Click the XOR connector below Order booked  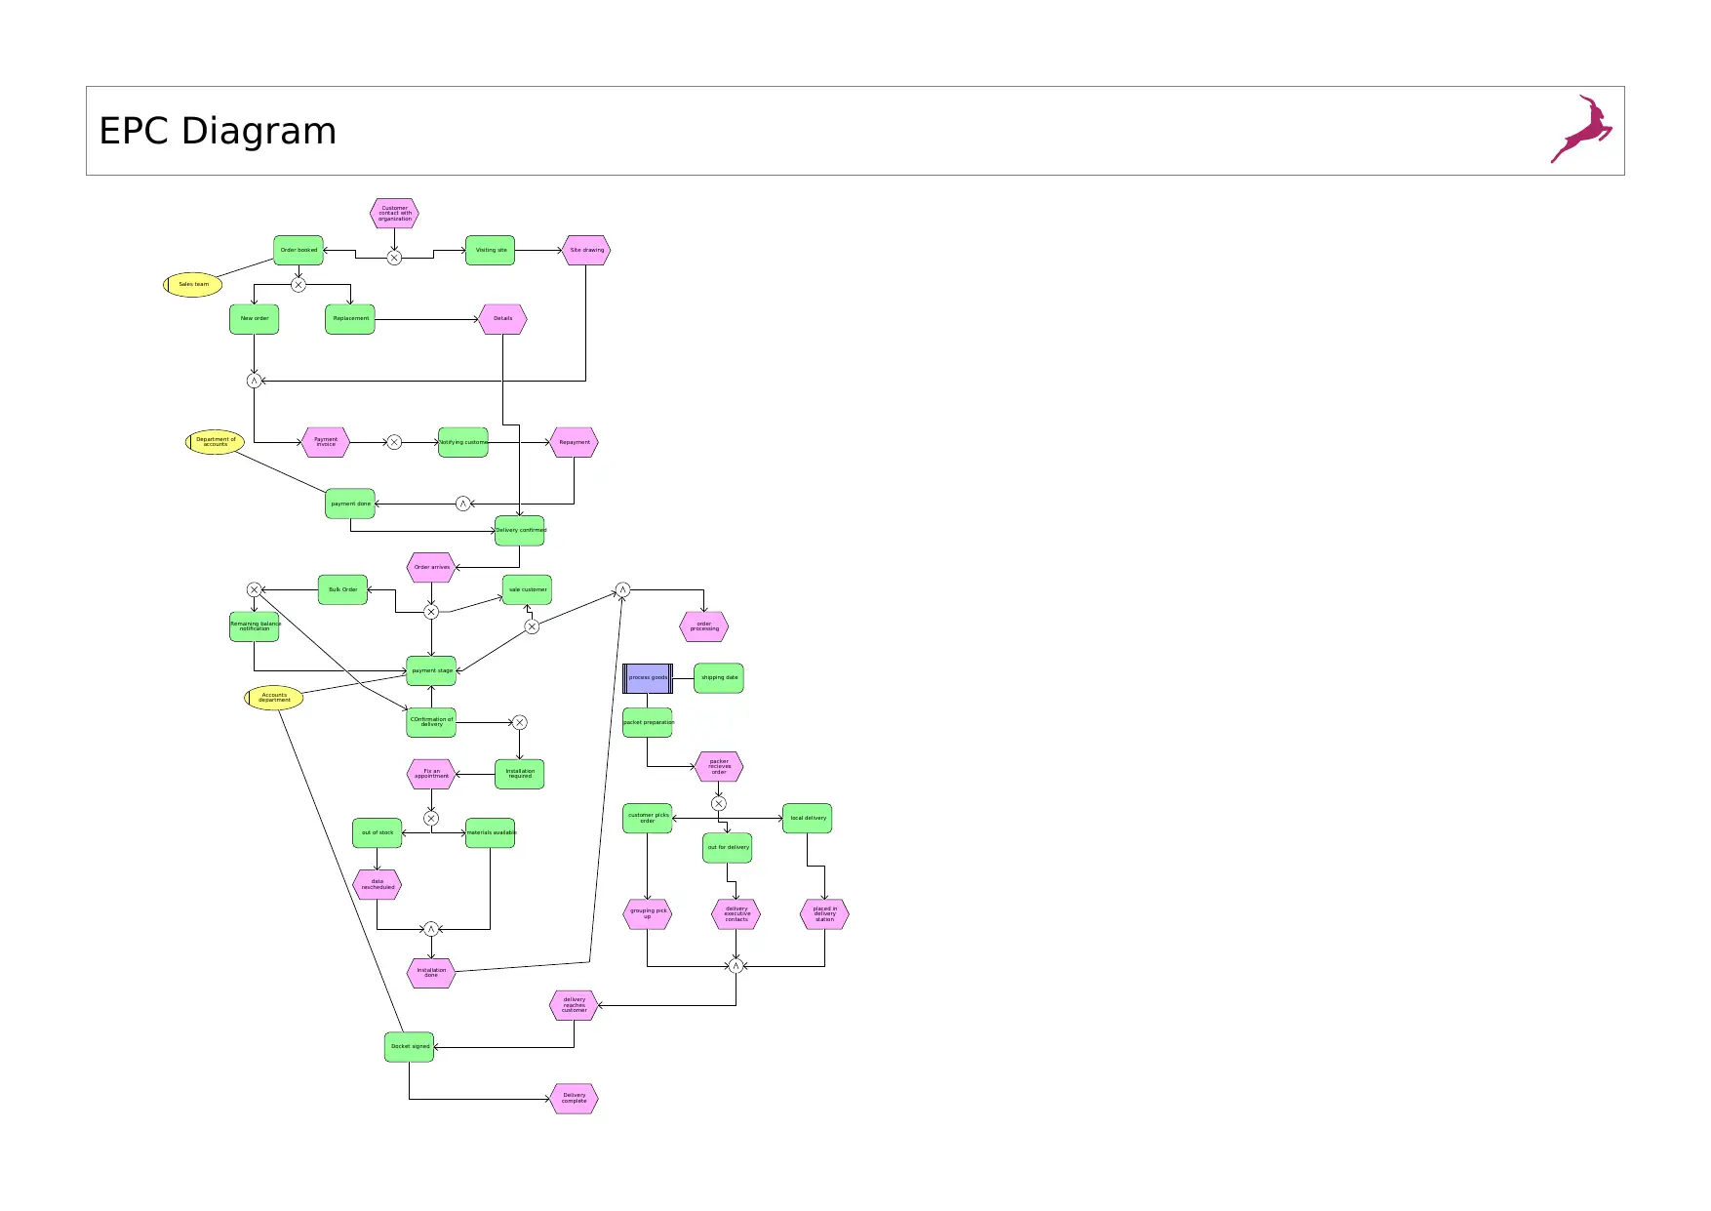[x=298, y=285]
